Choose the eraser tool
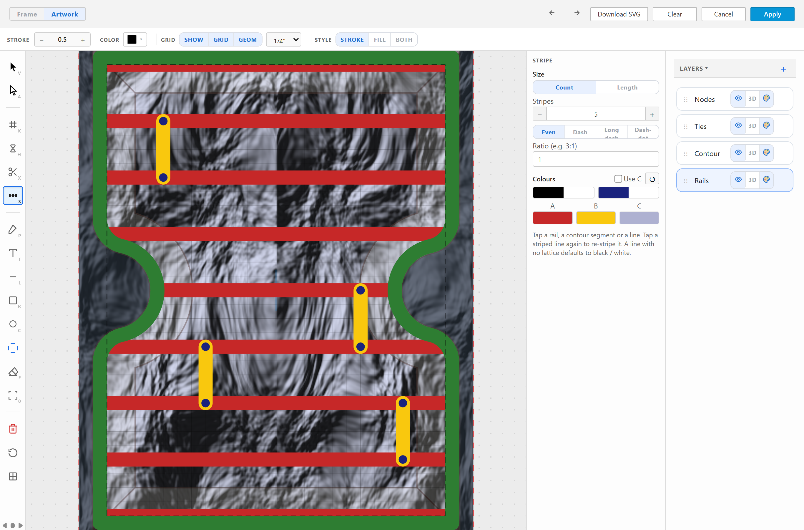The height and width of the screenshot is (530, 804). [13, 372]
